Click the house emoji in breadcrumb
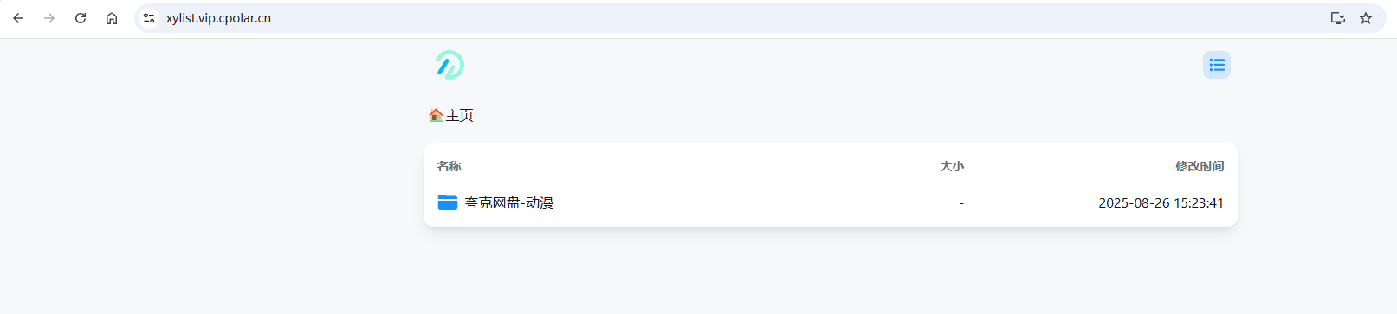 tap(436, 115)
